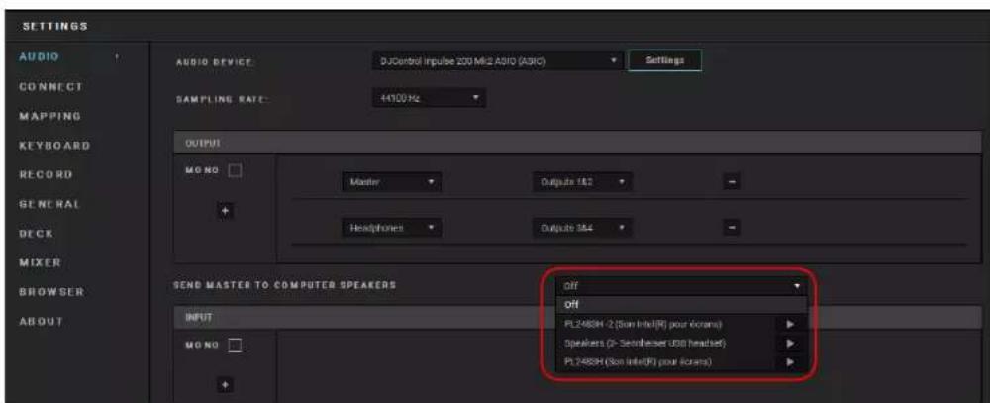The image size is (990, 403).
Task: Open the Sampling Rate 44100 Hz dropdown
Action: [x=430, y=98]
